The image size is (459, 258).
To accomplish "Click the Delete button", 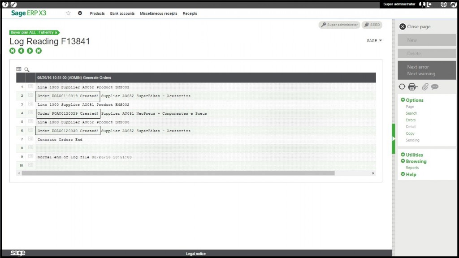I will pyautogui.click(x=427, y=54).
